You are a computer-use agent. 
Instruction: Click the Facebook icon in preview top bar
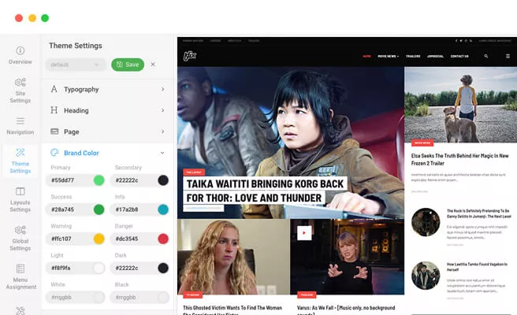(456, 41)
